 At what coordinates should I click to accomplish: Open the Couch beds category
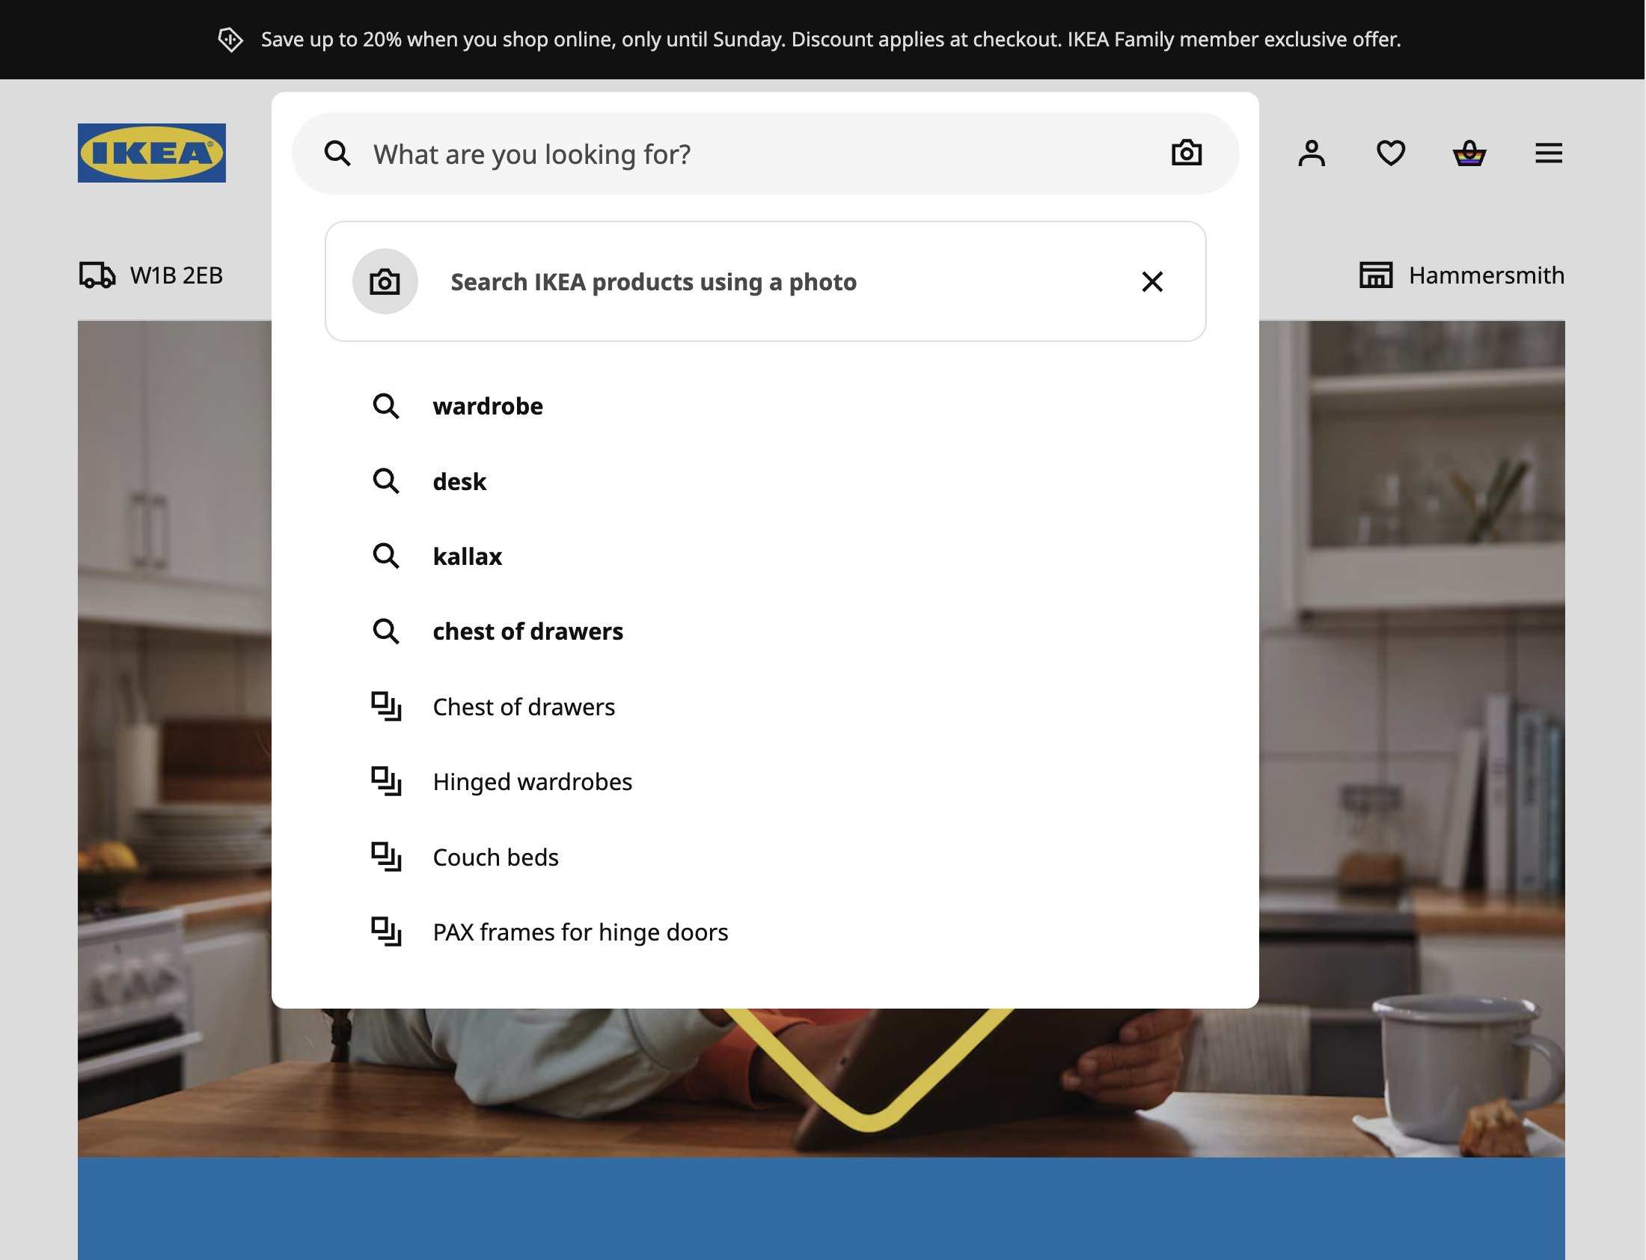coord(495,857)
